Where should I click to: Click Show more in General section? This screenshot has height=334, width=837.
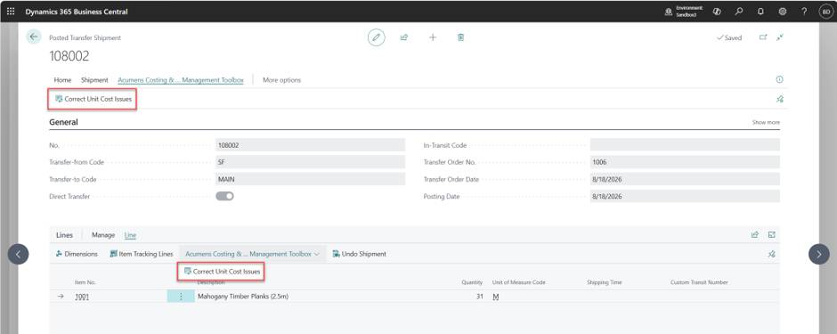click(766, 122)
